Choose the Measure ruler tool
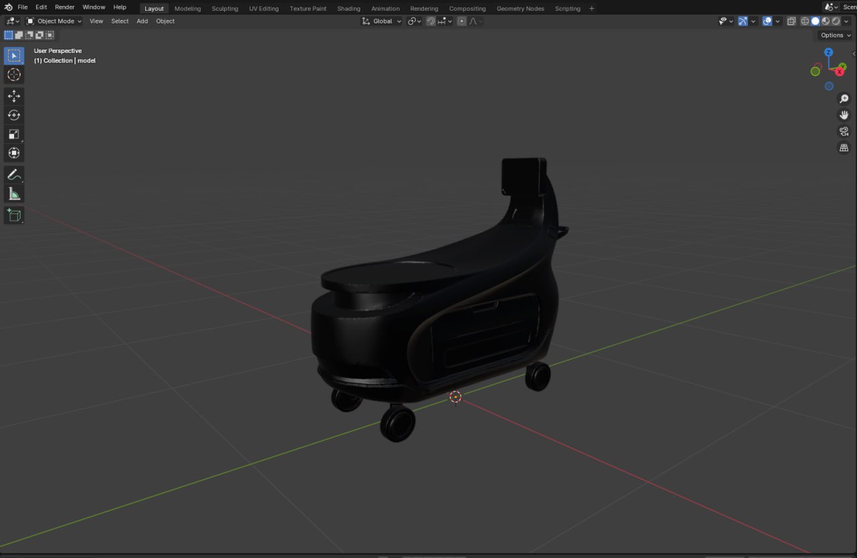 click(14, 194)
